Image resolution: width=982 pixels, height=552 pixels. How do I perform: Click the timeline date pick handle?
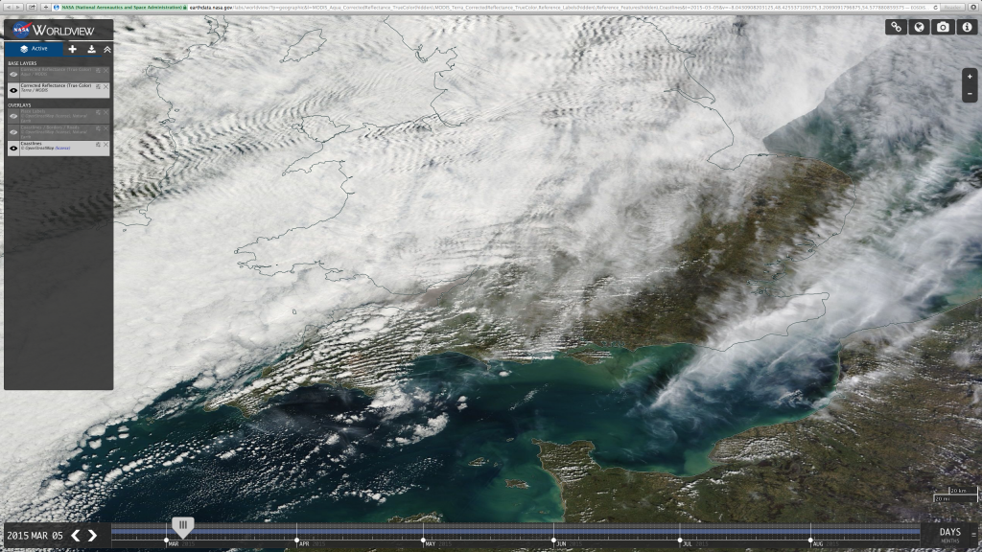coord(183,526)
